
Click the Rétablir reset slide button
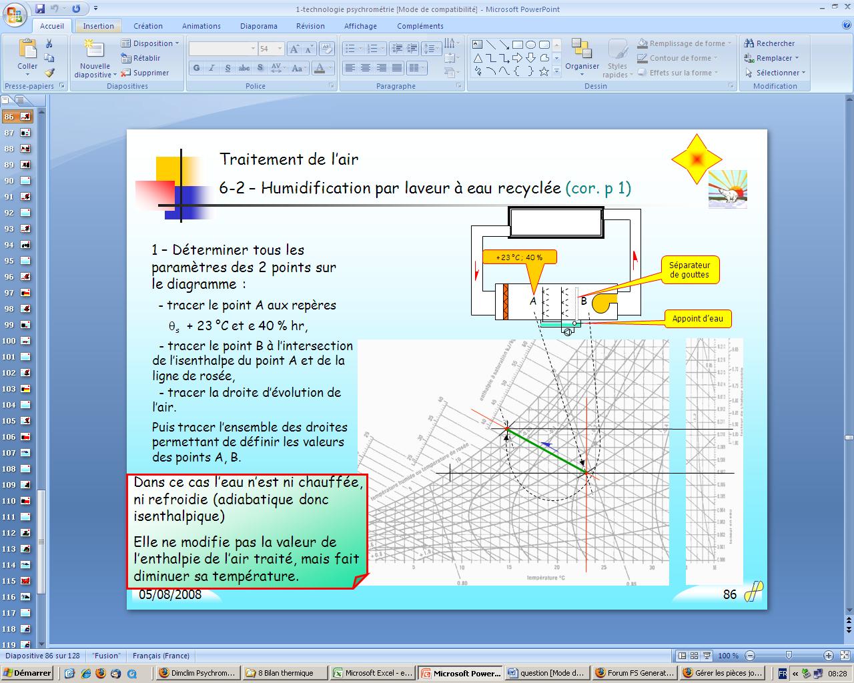coord(141,58)
